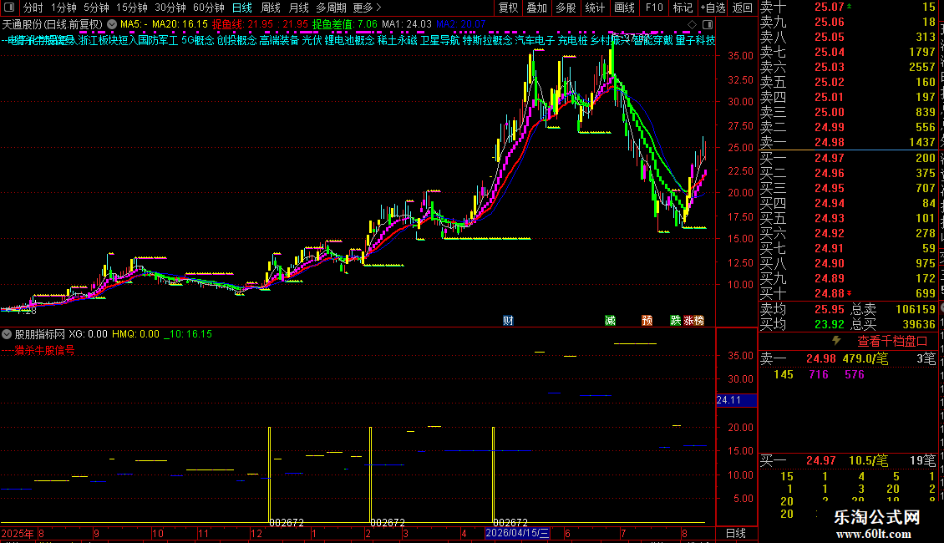Switch to 周线 period
Image resolution: width=944 pixels, height=543 pixels.
point(271,8)
